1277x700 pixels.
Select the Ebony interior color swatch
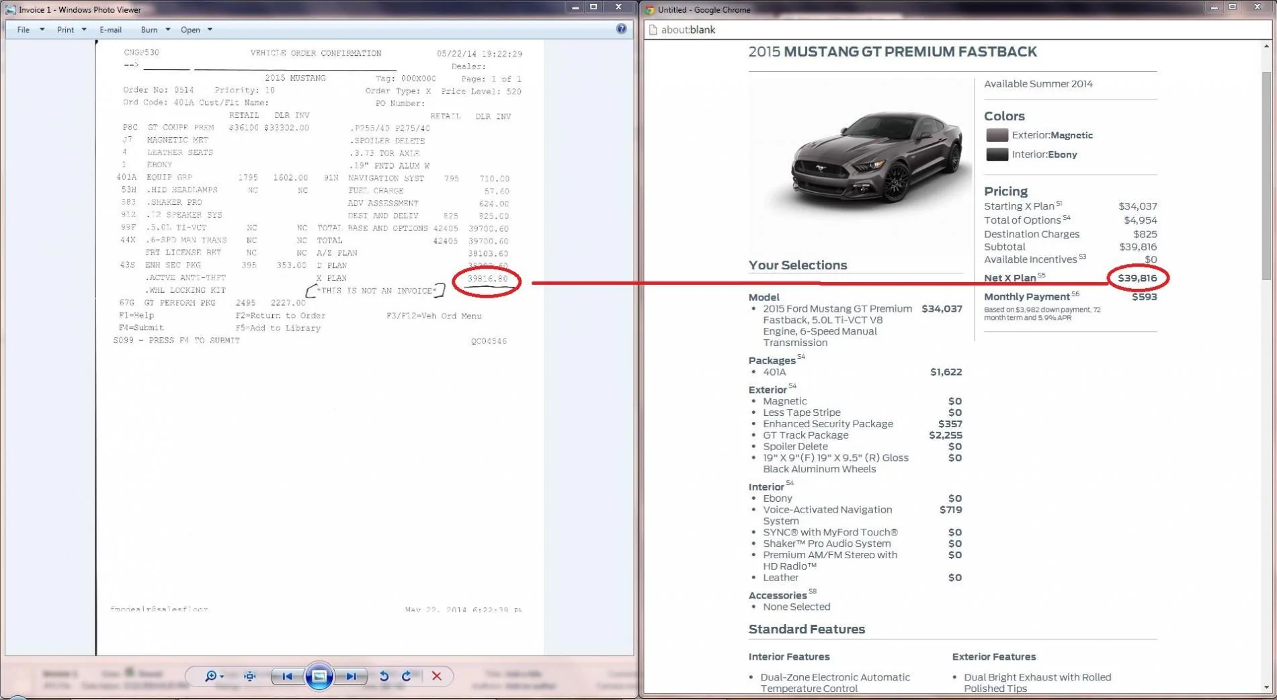coord(997,155)
